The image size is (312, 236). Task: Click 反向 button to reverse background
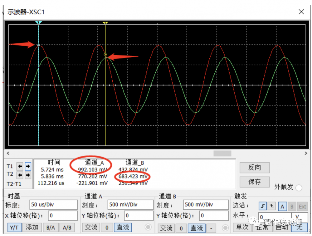coord(255,168)
